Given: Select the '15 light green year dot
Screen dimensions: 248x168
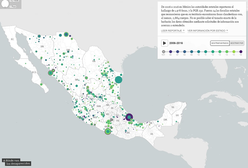Looking at the screenshot, I should pos(234,52).
